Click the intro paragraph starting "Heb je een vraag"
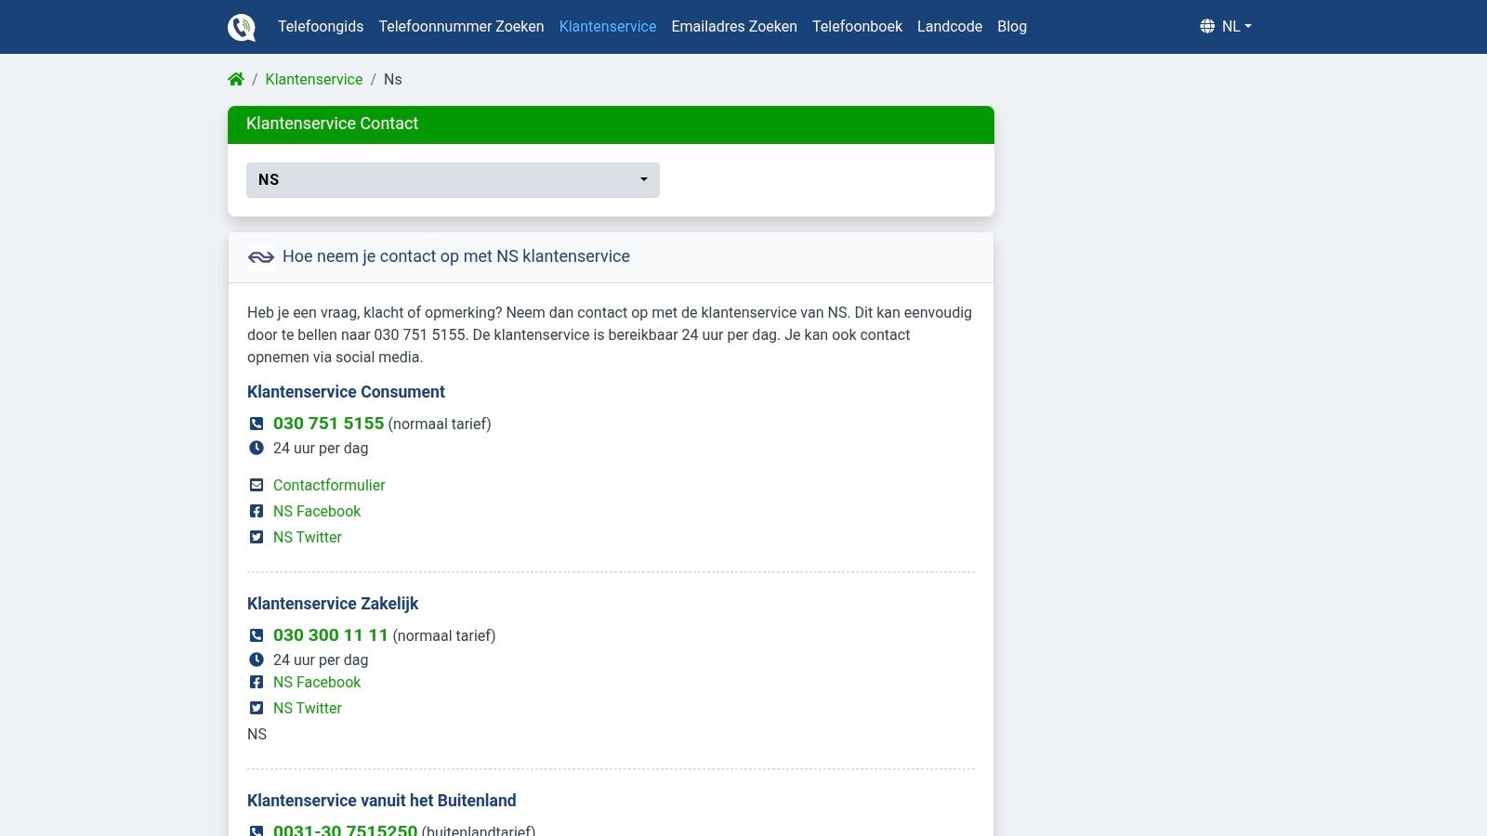The width and height of the screenshot is (1487, 836). point(611,334)
